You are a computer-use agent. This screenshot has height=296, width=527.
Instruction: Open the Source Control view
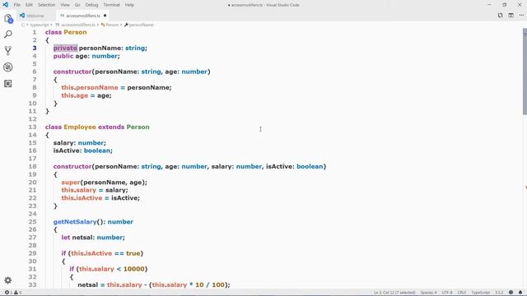coord(8,51)
